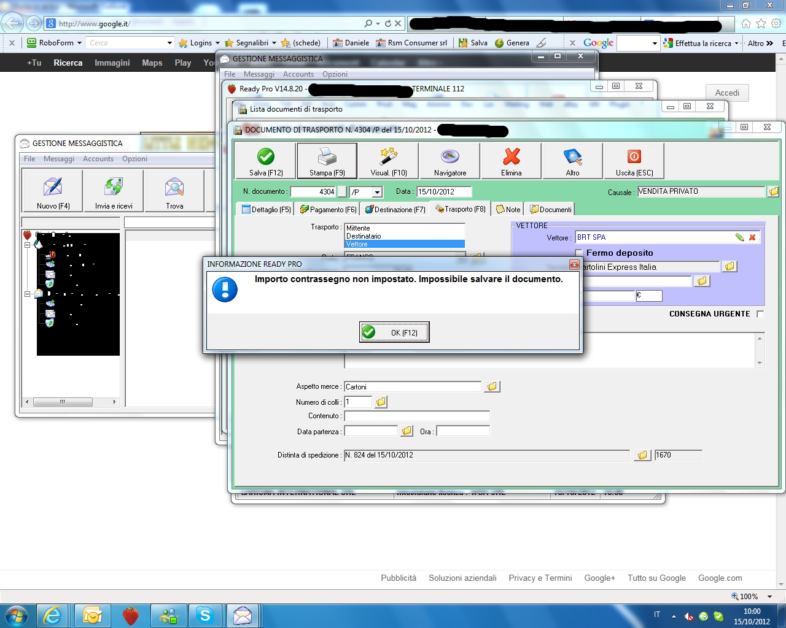
Task: Switch to the Pagamento (F6) tab
Action: [x=328, y=209]
